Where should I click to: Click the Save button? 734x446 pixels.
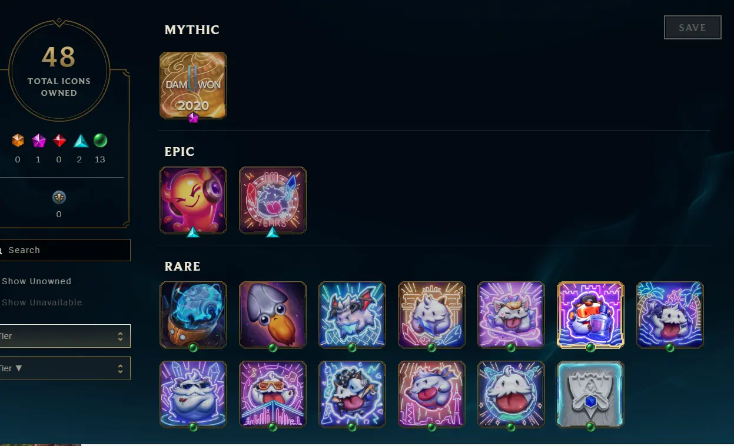693,28
